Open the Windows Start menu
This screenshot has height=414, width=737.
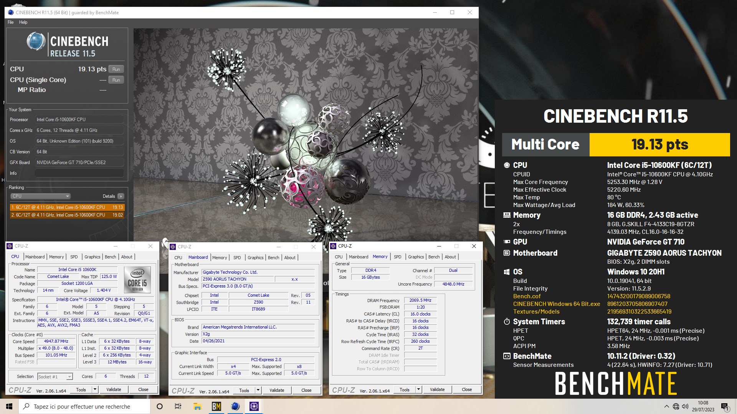[x=9, y=406]
